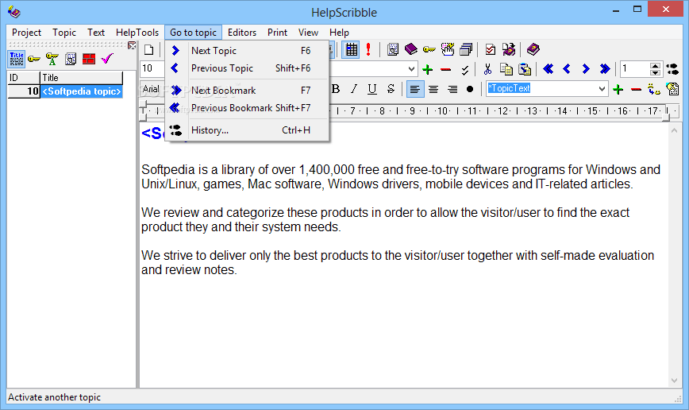
Task: Click the green plus beside the empty combo box
Action: pyautogui.click(x=427, y=69)
